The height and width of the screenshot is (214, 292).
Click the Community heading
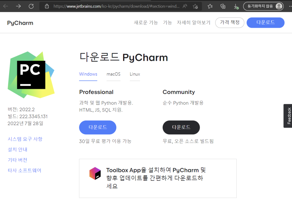(x=179, y=92)
